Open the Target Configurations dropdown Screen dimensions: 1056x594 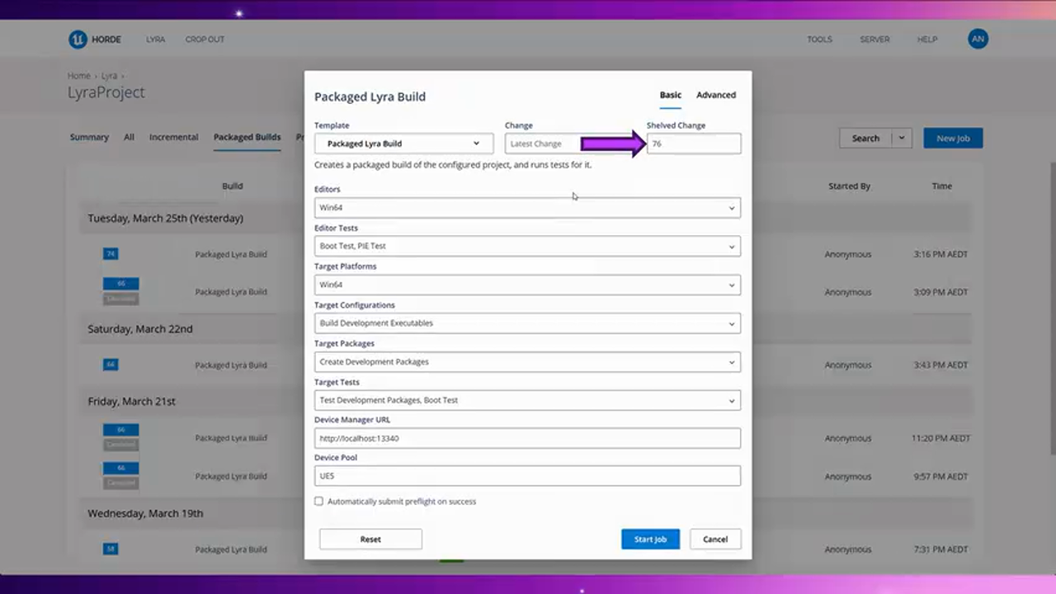(x=527, y=323)
